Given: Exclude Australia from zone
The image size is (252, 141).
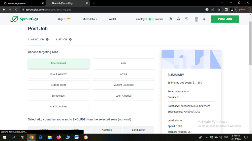Looking at the screenshot, I should pyautogui.click(x=107, y=130).
